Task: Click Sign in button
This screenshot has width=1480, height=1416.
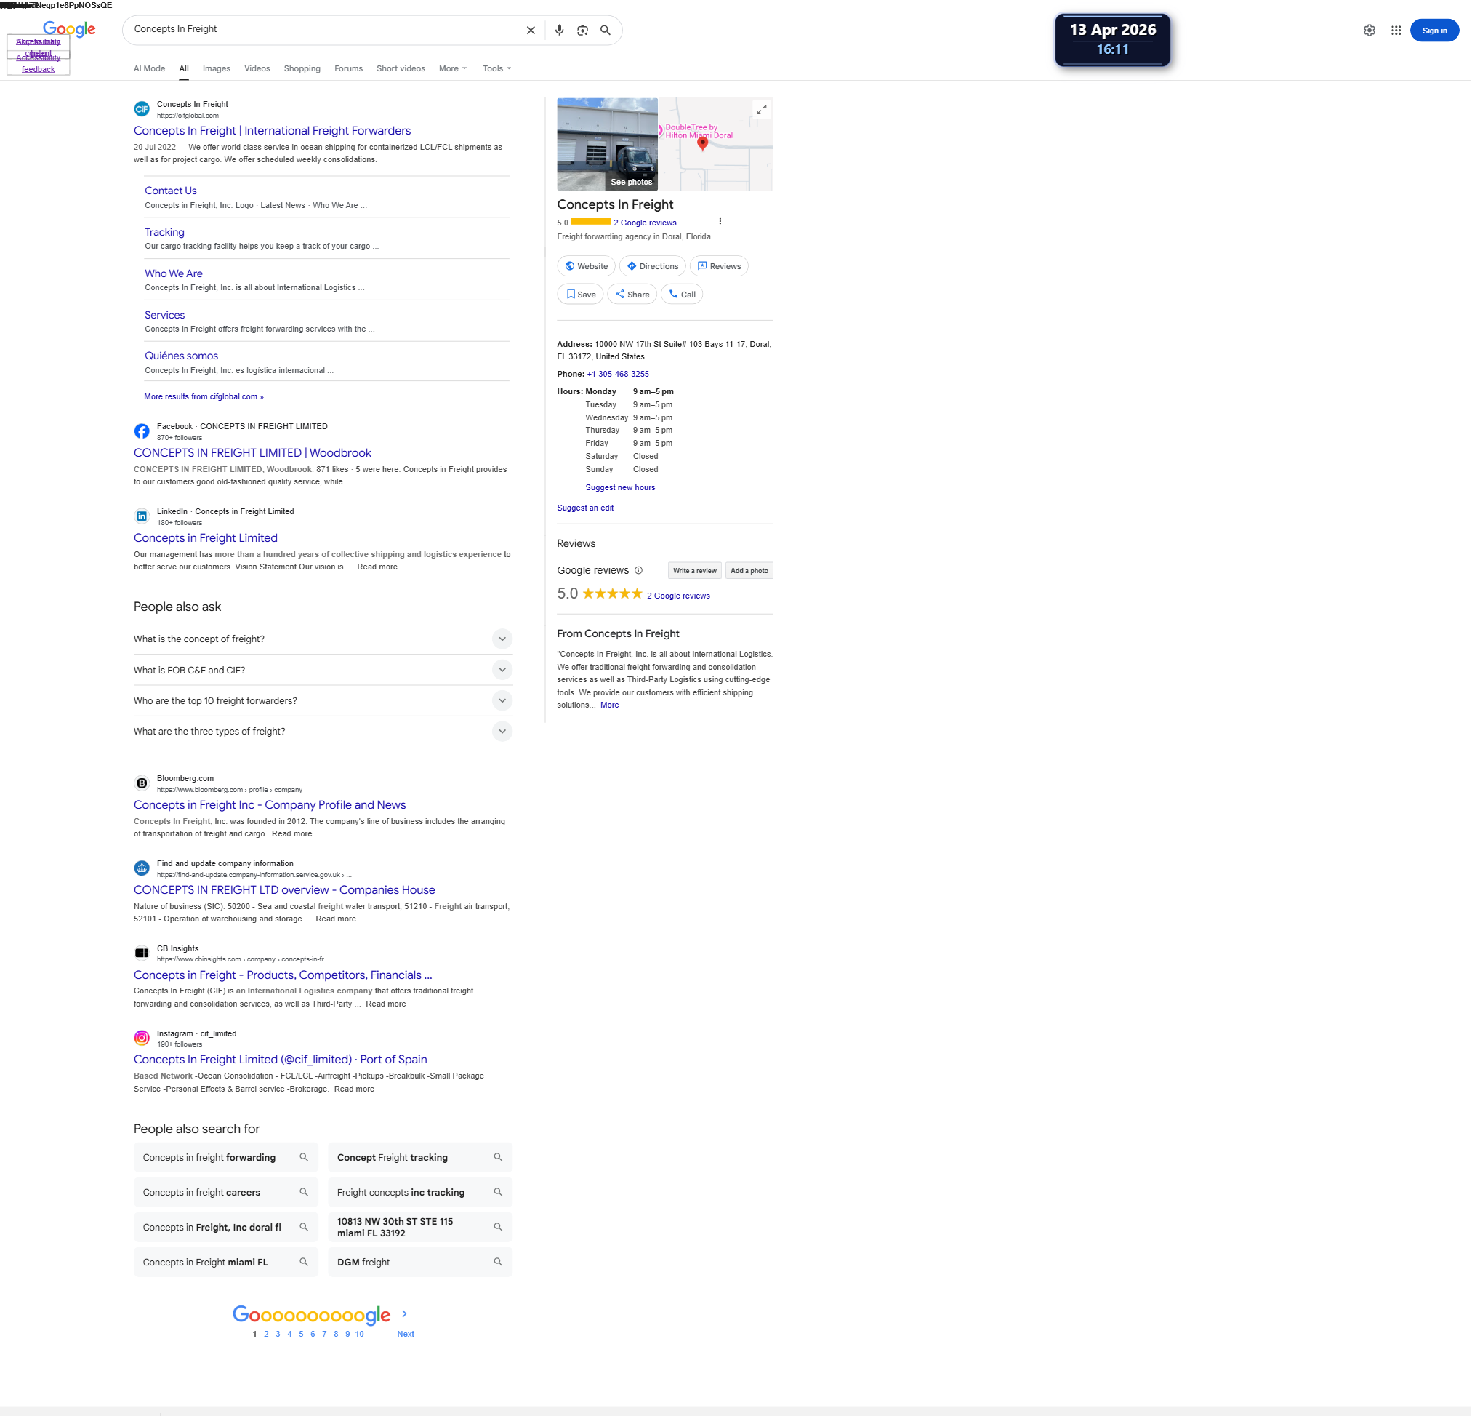Action: (1435, 31)
